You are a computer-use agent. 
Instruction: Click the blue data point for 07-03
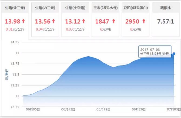click(174, 54)
